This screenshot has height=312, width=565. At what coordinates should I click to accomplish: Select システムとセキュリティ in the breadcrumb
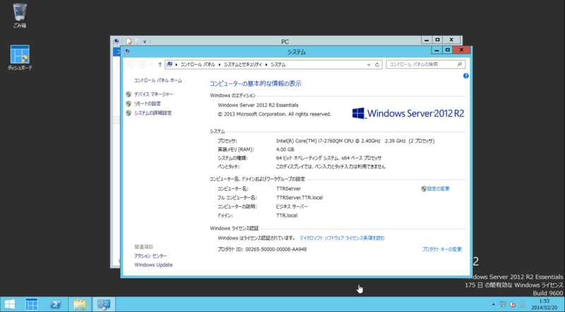pyautogui.click(x=243, y=65)
